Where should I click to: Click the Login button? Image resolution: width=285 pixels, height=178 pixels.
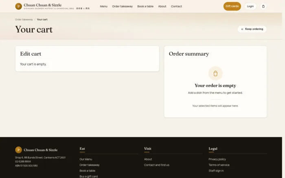click(x=250, y=7)
